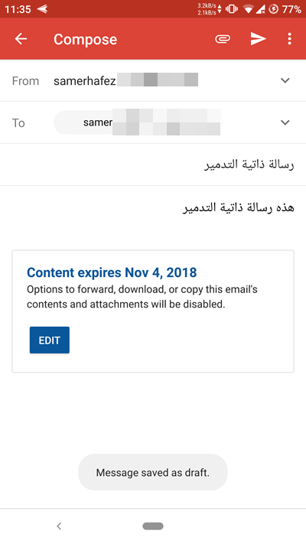The image size is (306, 544).
Task: Tap the Android back navigation chevron
Action: [59, 526]
